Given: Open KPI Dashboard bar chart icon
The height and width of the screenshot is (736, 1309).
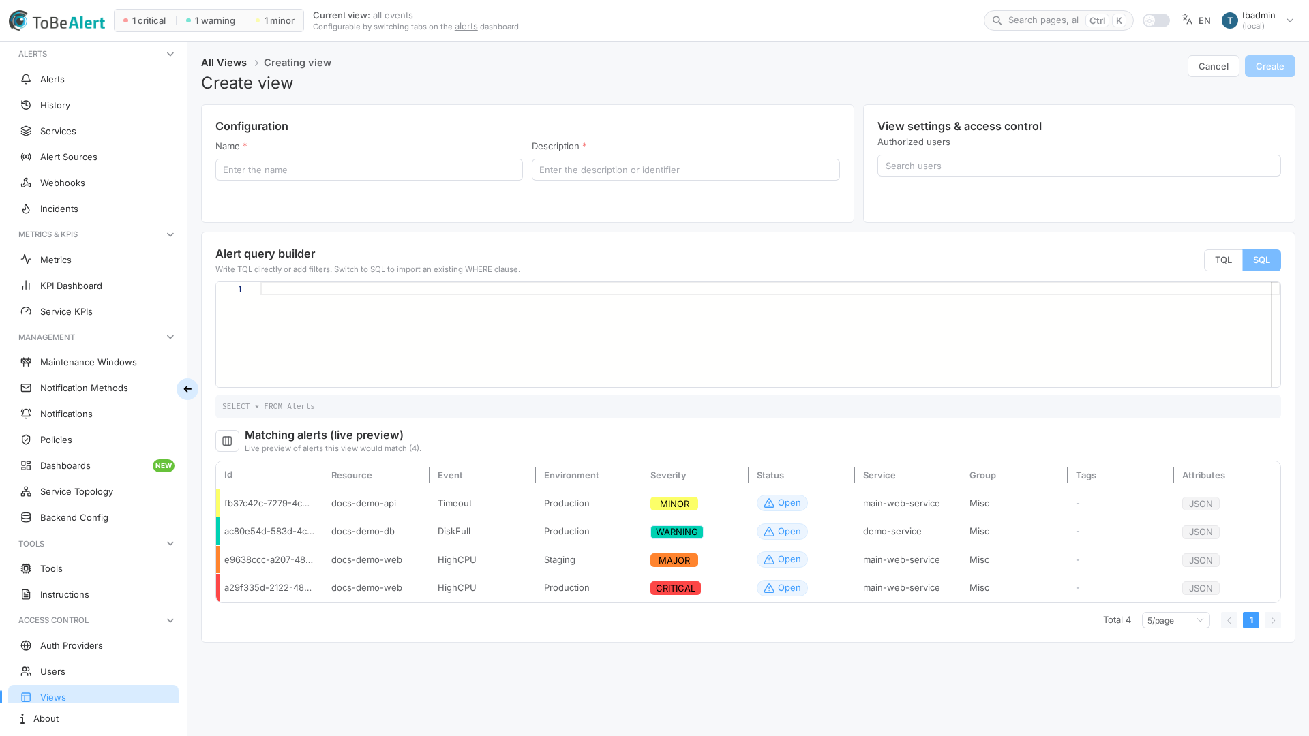Looking at the screenshot, I should 26,286.
